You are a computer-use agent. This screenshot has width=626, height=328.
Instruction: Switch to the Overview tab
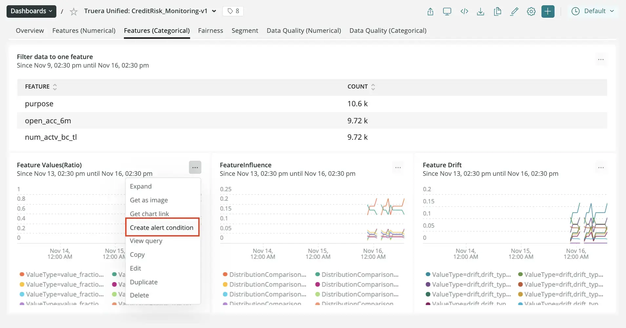pos(30,31)
